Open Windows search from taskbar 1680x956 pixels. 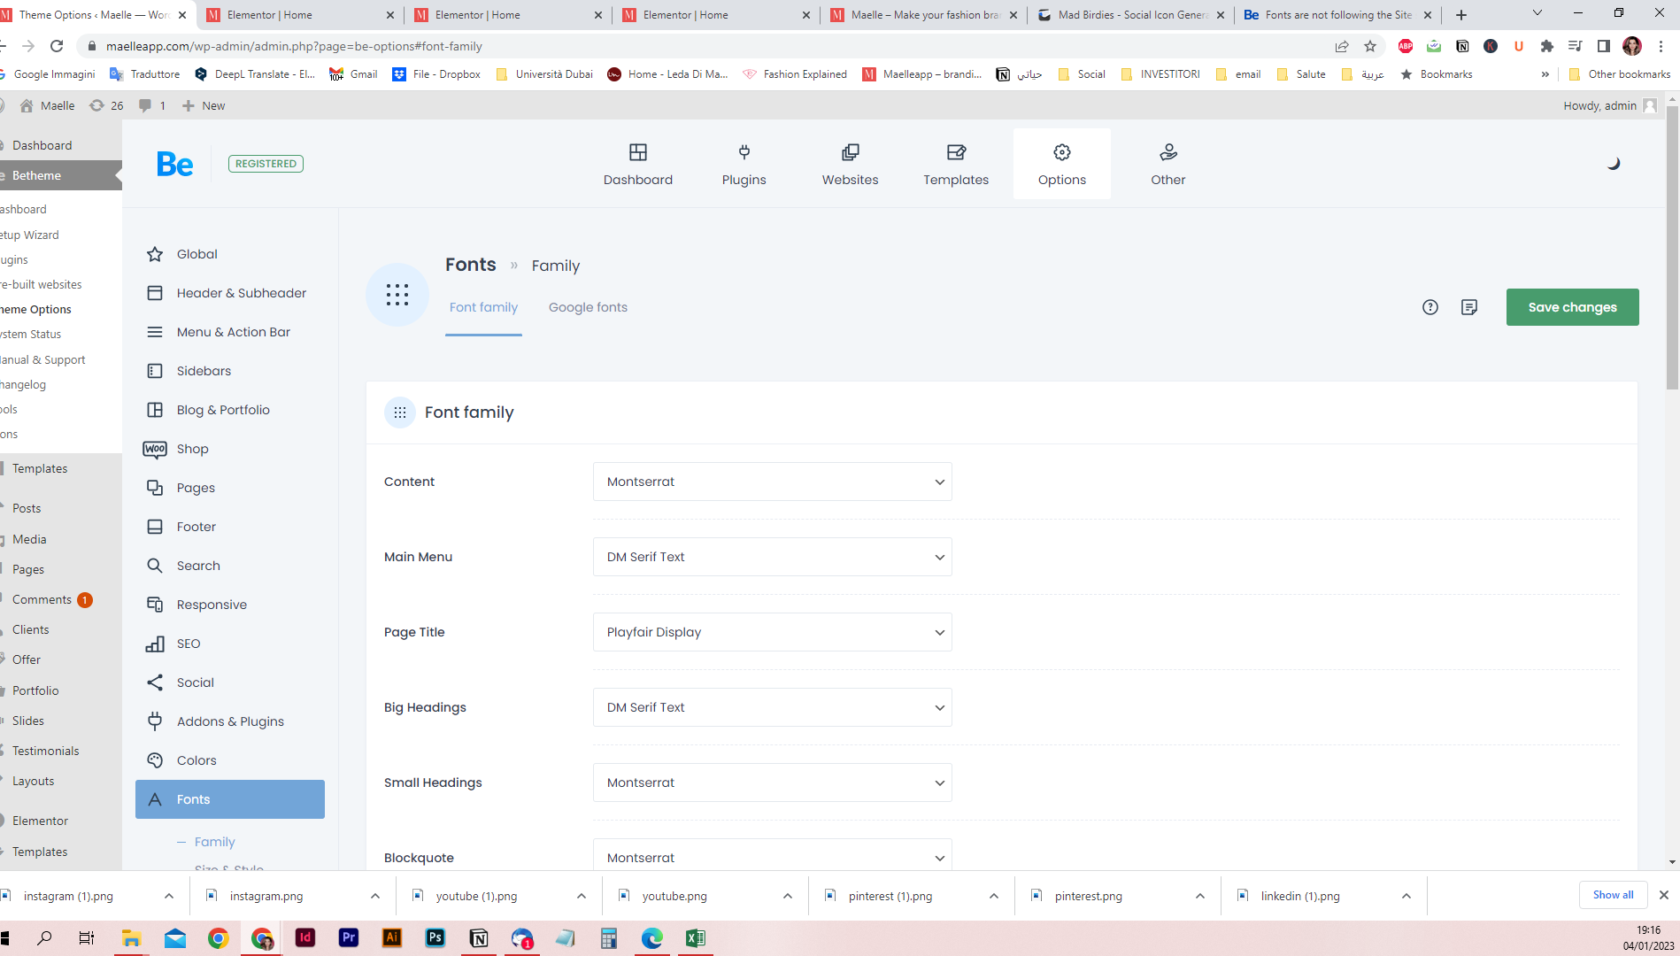point(44,938)
